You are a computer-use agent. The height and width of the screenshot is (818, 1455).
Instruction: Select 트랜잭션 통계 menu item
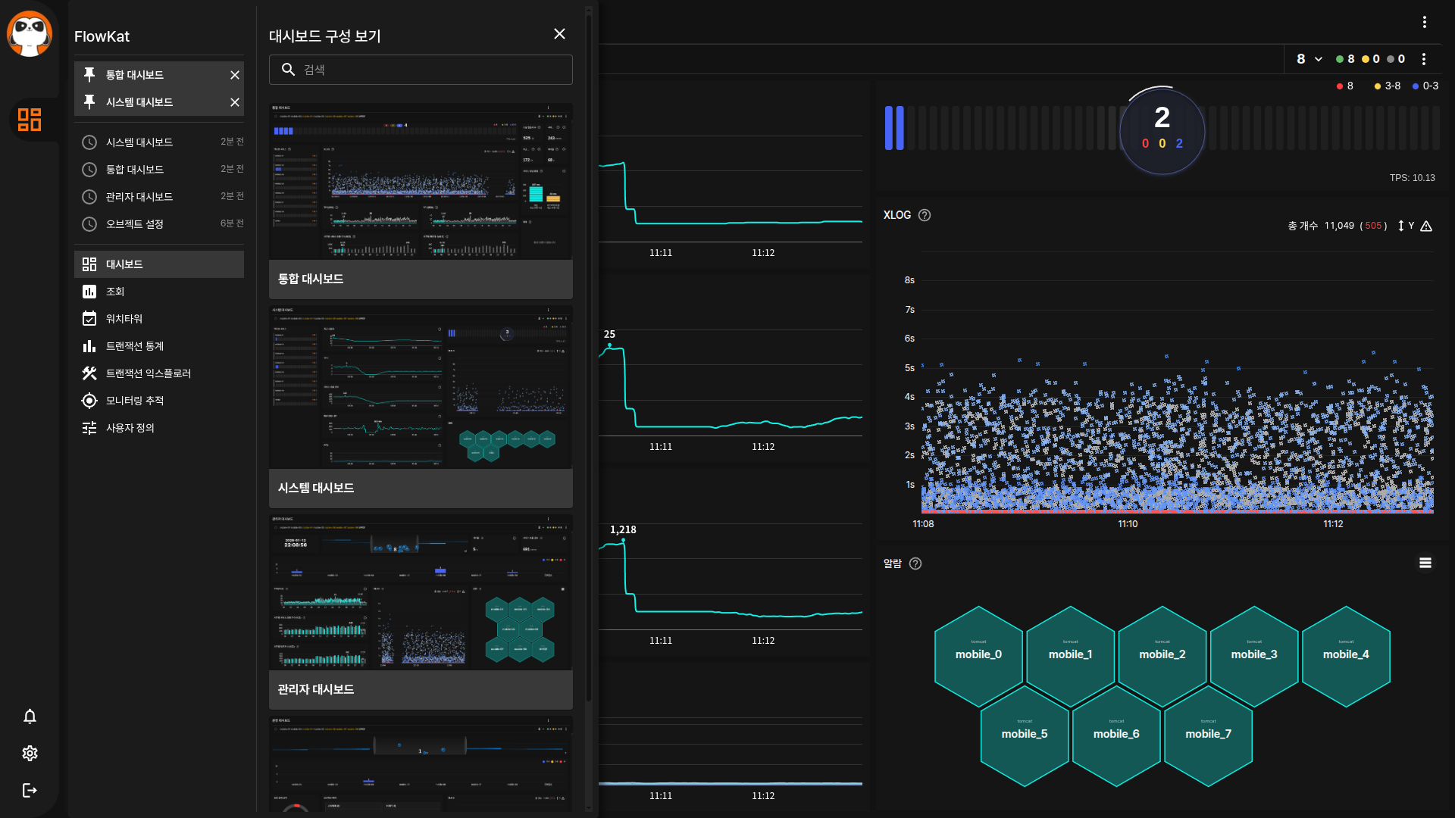135,346
